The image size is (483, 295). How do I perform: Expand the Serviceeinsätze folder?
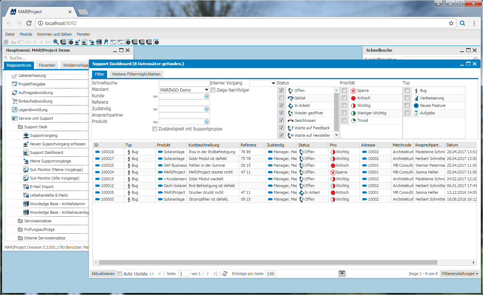[x=20, y=221]
